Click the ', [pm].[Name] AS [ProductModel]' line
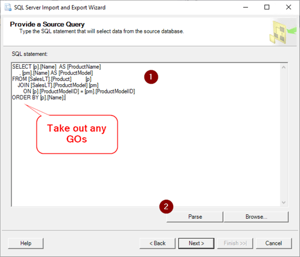Viewport: 300px width, 257px height. (56, 73)
